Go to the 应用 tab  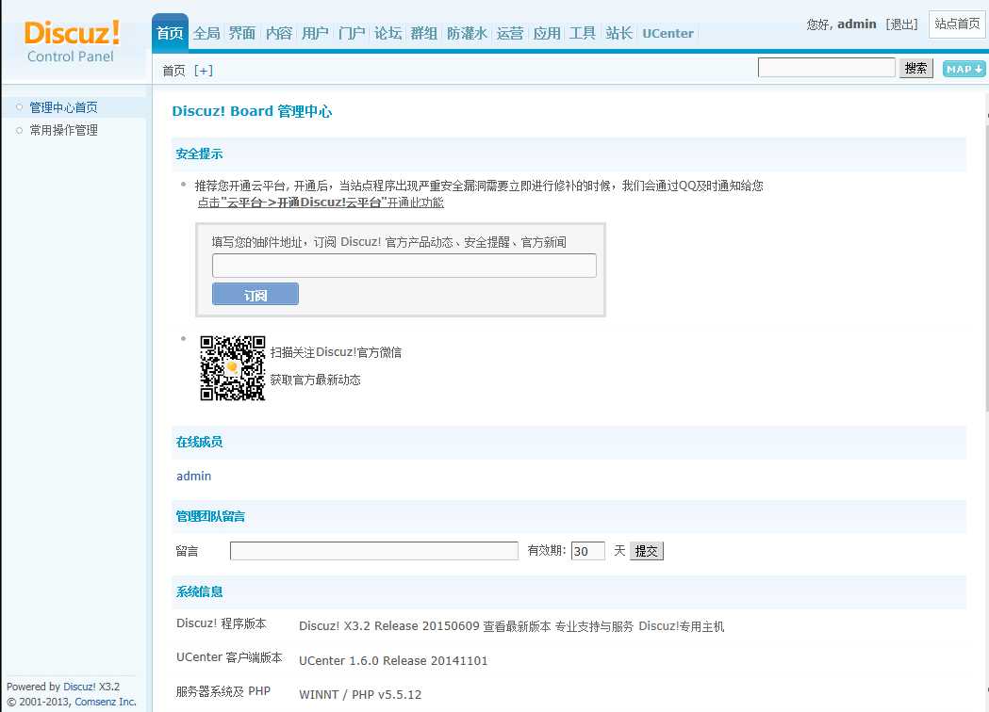coord(546,33)
